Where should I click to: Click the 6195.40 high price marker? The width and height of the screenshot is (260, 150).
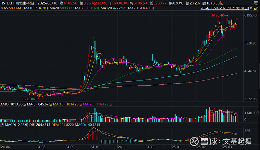point(218,15)
